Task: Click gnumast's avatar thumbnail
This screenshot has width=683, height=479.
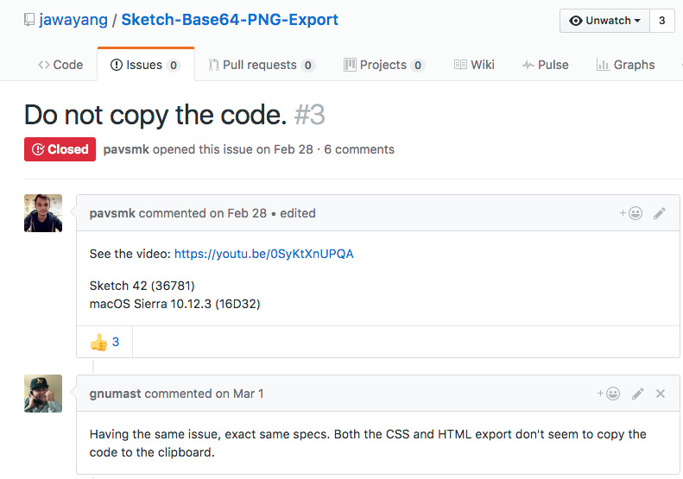Action: 43,394
